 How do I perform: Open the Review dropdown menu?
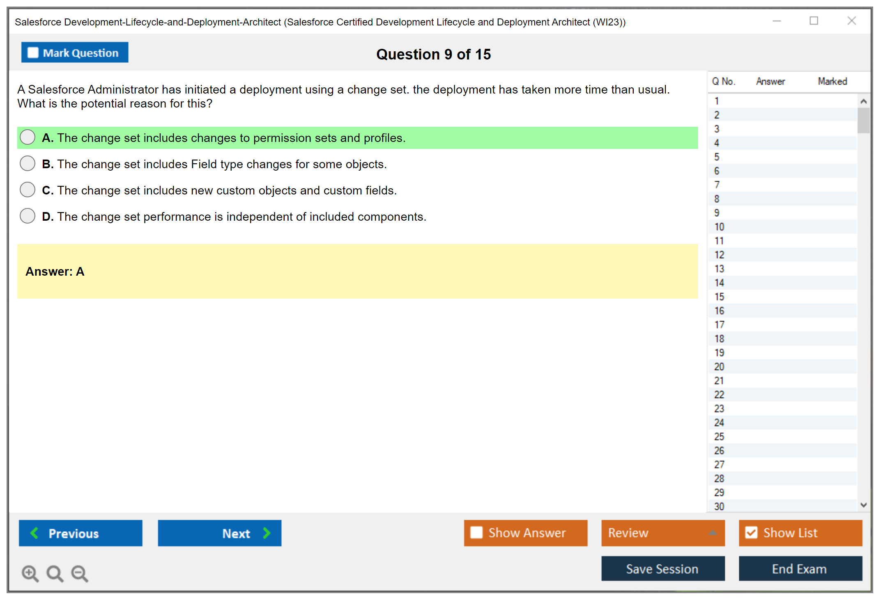tap(713, 533)
